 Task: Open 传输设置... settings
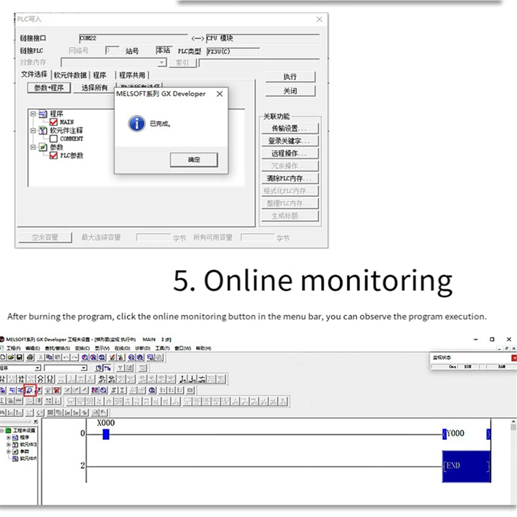point(290,128)
